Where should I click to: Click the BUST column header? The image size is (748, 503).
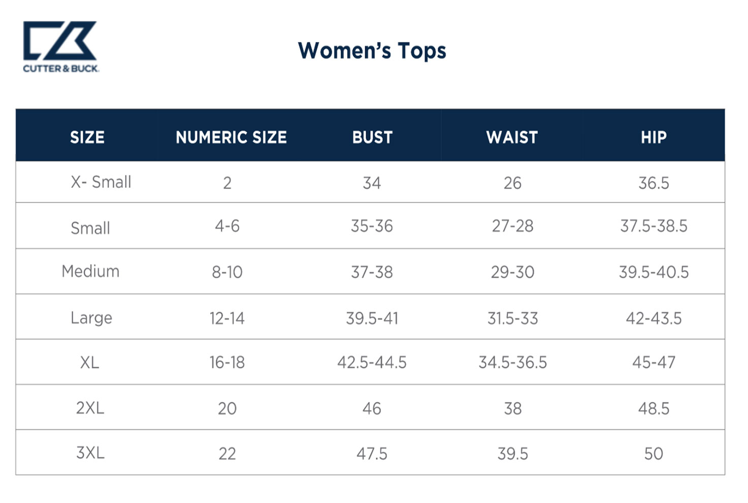(372, 137)
